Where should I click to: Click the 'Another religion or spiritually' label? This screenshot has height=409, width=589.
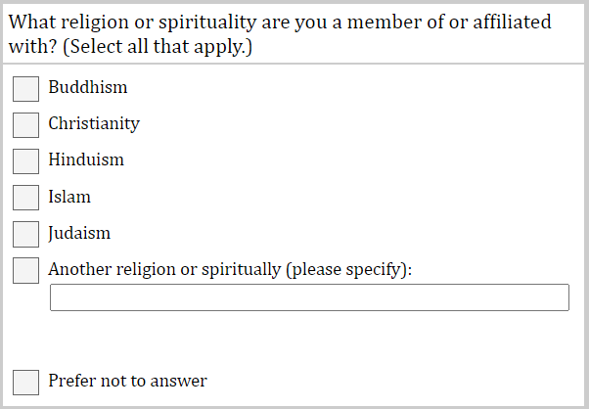164,269
